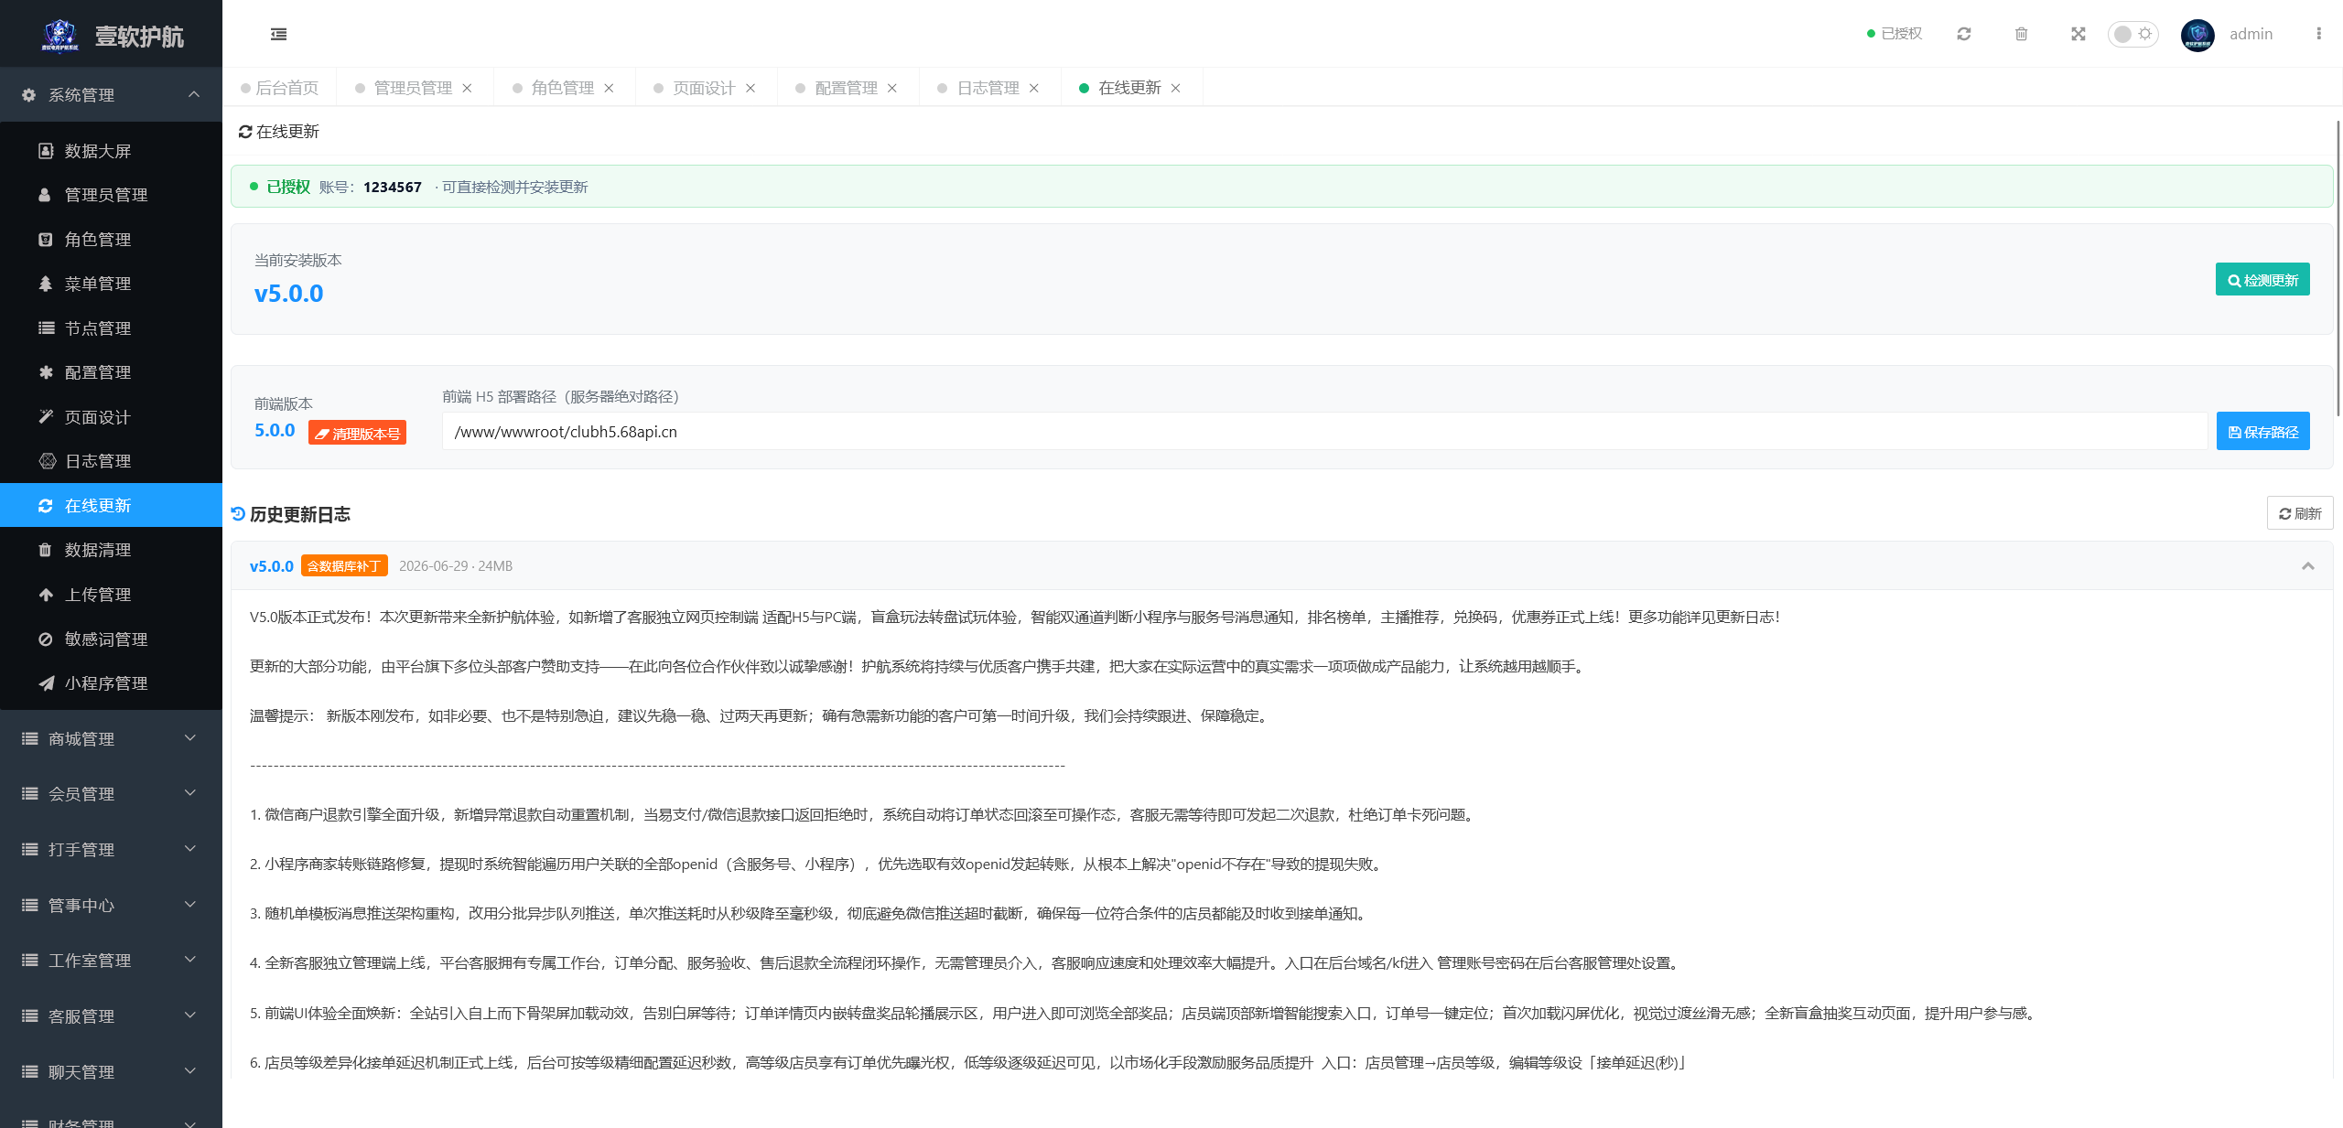This screenshot has height=1128, width=2343.
Task: Switch to the 角色管理 tab
Action: 563,88
